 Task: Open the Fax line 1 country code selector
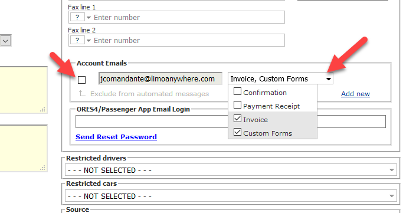(80, 18)
